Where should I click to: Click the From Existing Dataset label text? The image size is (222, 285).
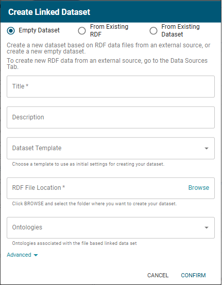pos(180,30)
